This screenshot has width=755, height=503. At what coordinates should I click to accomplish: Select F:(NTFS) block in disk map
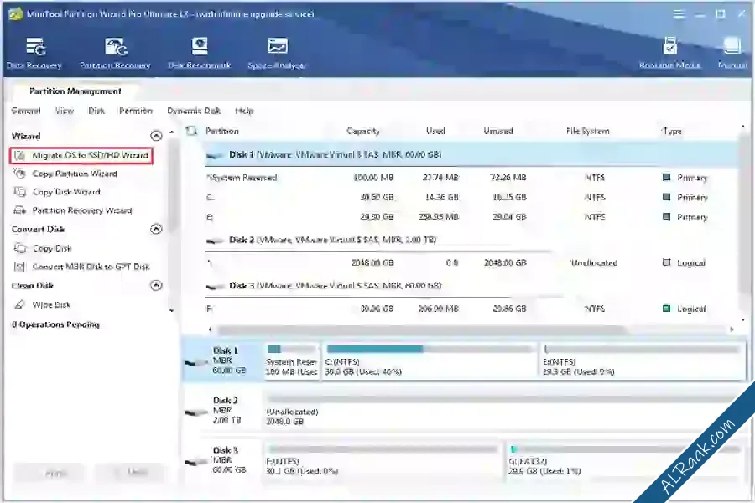(383, 460)
